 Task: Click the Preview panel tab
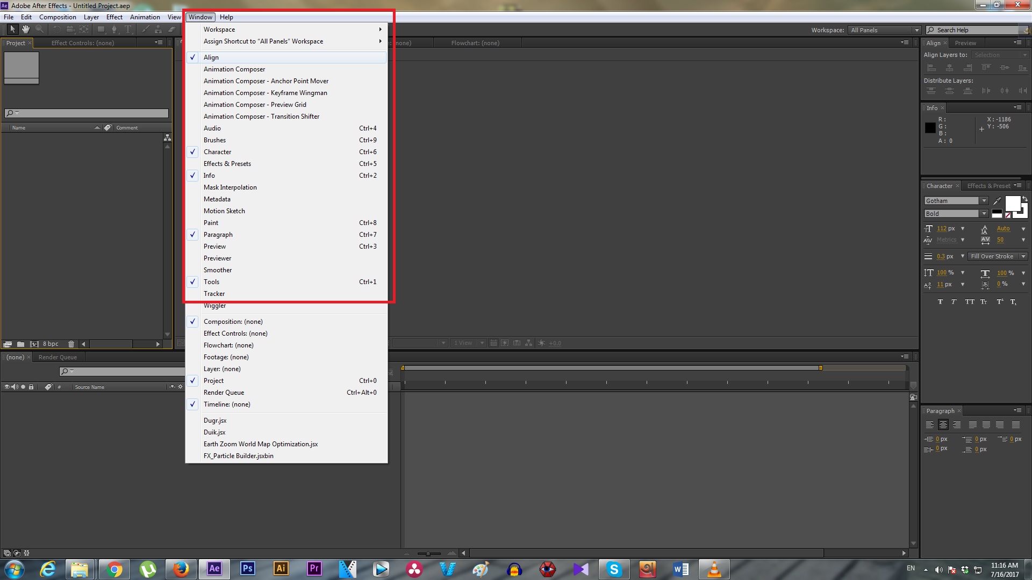coord(965,43)
